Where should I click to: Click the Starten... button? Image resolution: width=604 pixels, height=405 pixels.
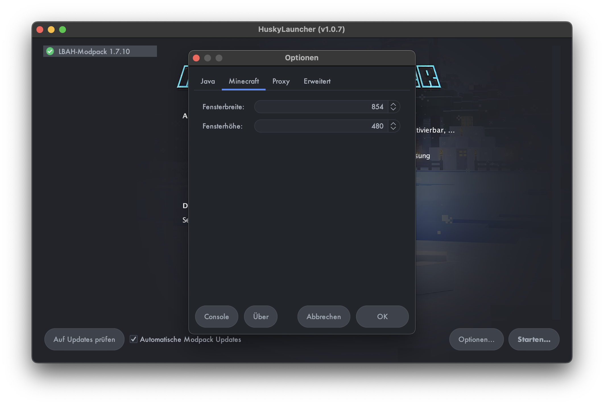534,339
